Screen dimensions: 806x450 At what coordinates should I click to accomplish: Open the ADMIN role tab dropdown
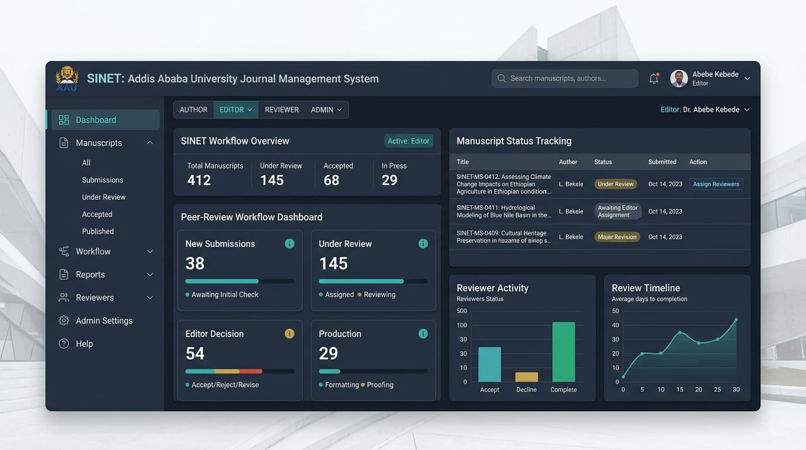[x=326, y=110]
